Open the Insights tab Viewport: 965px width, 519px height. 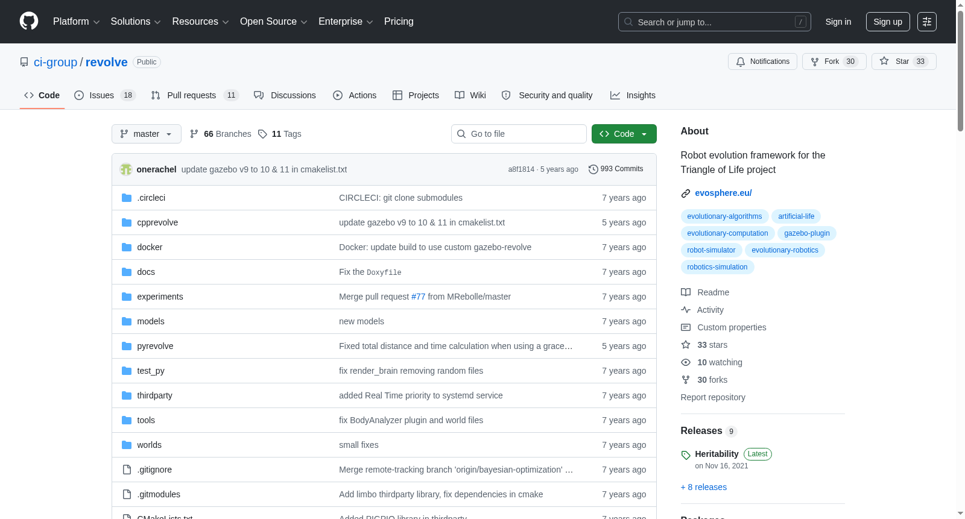[x=633, y=95]
